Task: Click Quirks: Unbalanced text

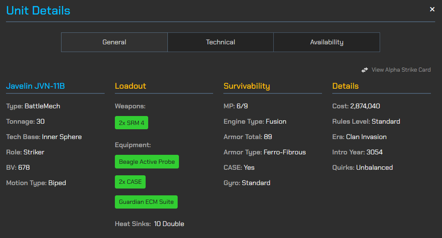Action: pyautogui.click(x=363, y=168)
